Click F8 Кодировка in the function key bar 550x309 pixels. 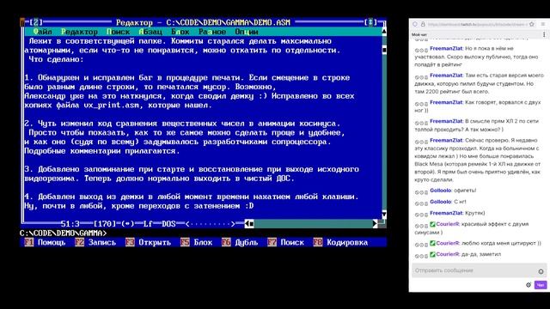340,242
